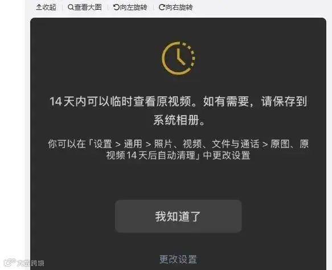Screen dimensions: 332x270
Task: Click the 大数跨境 watermark text
Action: [31, 263]
